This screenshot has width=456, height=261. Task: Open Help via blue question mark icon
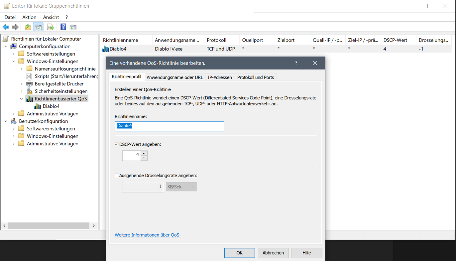[63, 27]
